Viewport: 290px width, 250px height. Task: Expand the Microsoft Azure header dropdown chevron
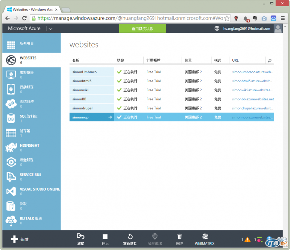point(50,29)
